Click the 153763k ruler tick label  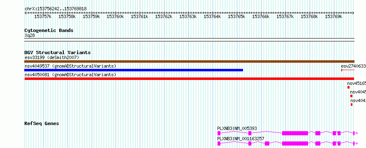pos(188,16)
